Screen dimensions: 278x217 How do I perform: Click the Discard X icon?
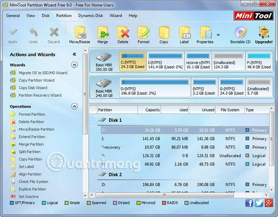click(x=54, y=32)
